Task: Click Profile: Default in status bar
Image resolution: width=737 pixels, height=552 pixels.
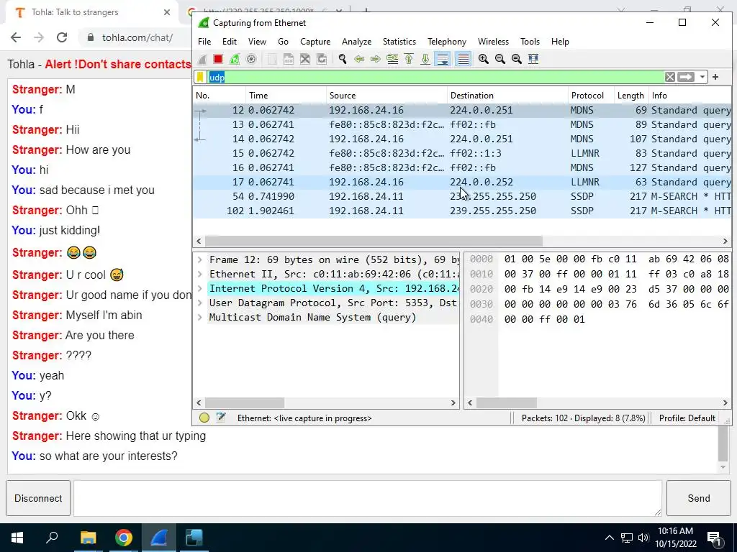Action: click(x=687, y=418)
